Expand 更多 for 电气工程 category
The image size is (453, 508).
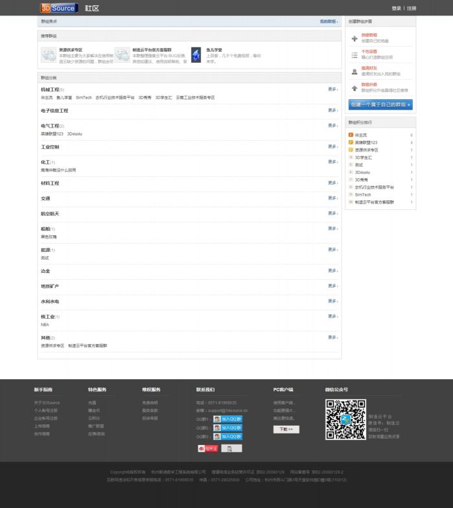[332, 126]
